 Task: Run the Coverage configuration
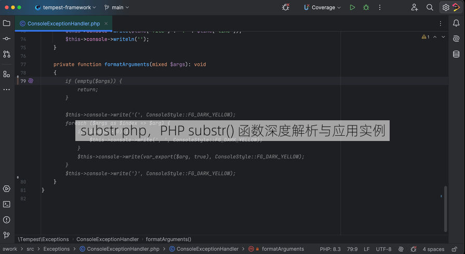[x=352, y=7]
